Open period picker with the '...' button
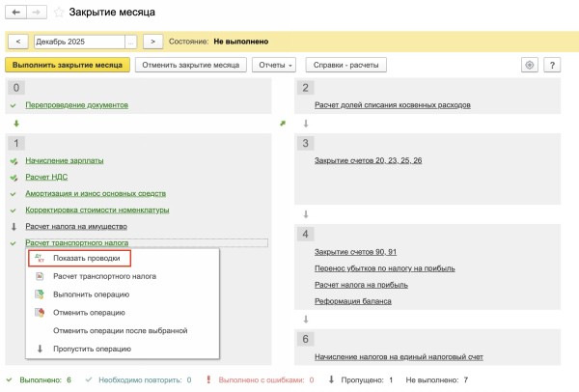Viewport: 579px width, 392px height. [130, 42]
